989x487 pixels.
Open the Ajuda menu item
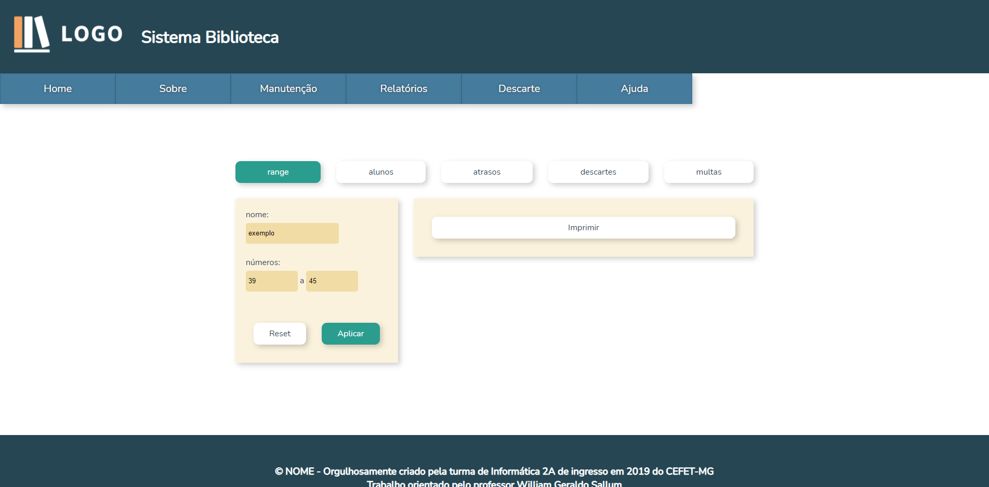[635, 88]
